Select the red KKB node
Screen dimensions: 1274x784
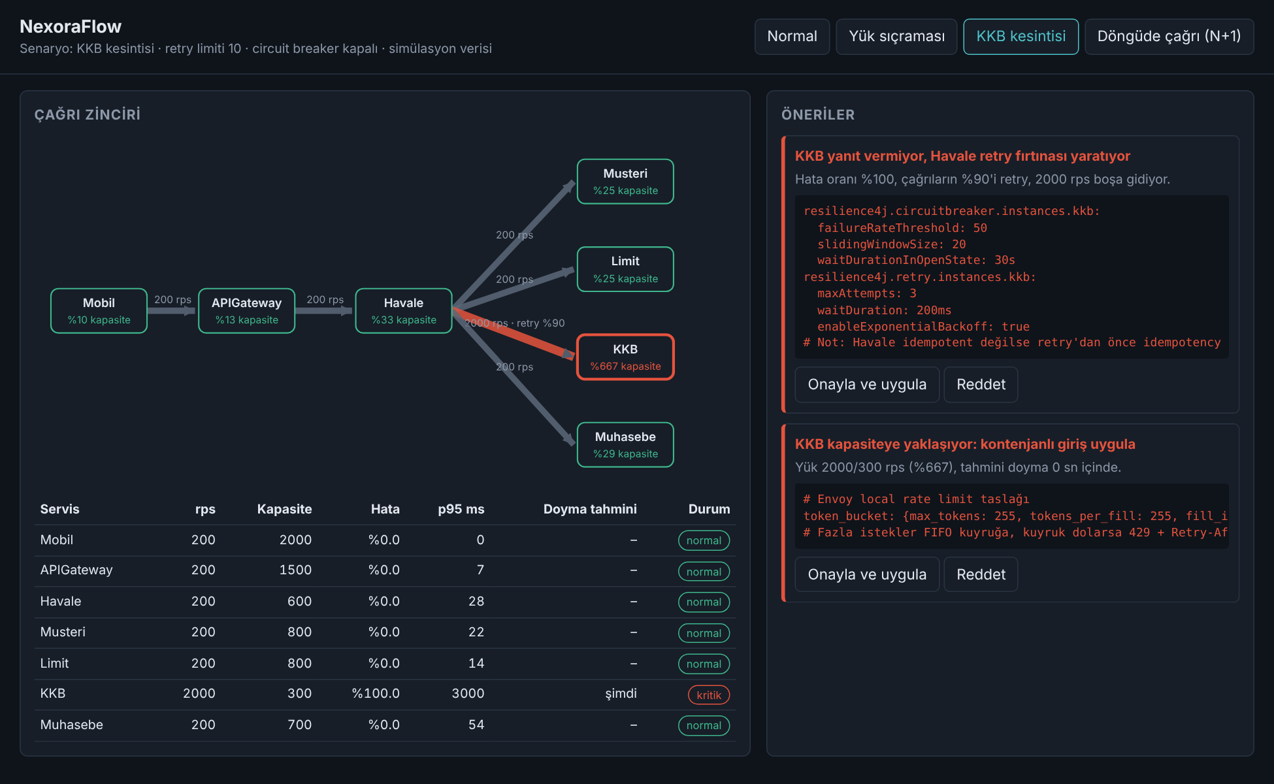pyautogui.click(x=625, y=357)
